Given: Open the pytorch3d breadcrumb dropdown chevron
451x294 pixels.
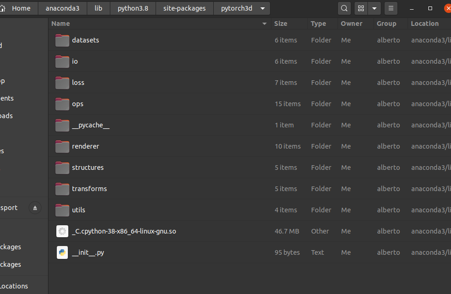Looking at the screenshot, I should [262, 8].
